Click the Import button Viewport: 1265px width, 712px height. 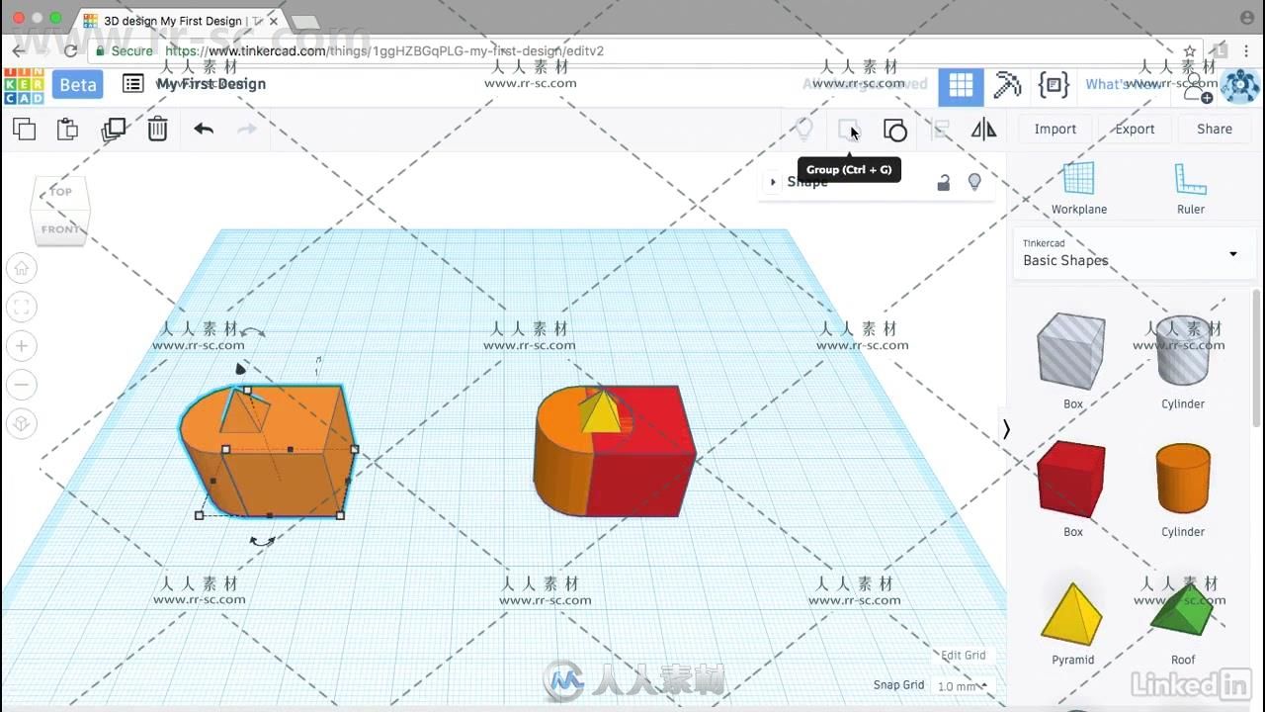(x=1054, y=129)
